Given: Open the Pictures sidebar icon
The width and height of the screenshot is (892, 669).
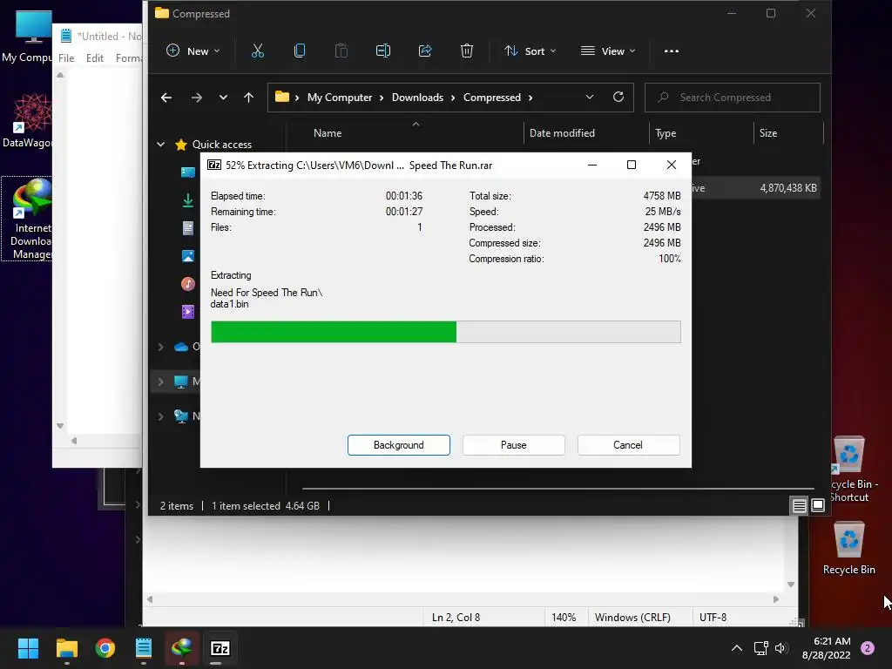Looking at the screenshot, I should (188, 256).
